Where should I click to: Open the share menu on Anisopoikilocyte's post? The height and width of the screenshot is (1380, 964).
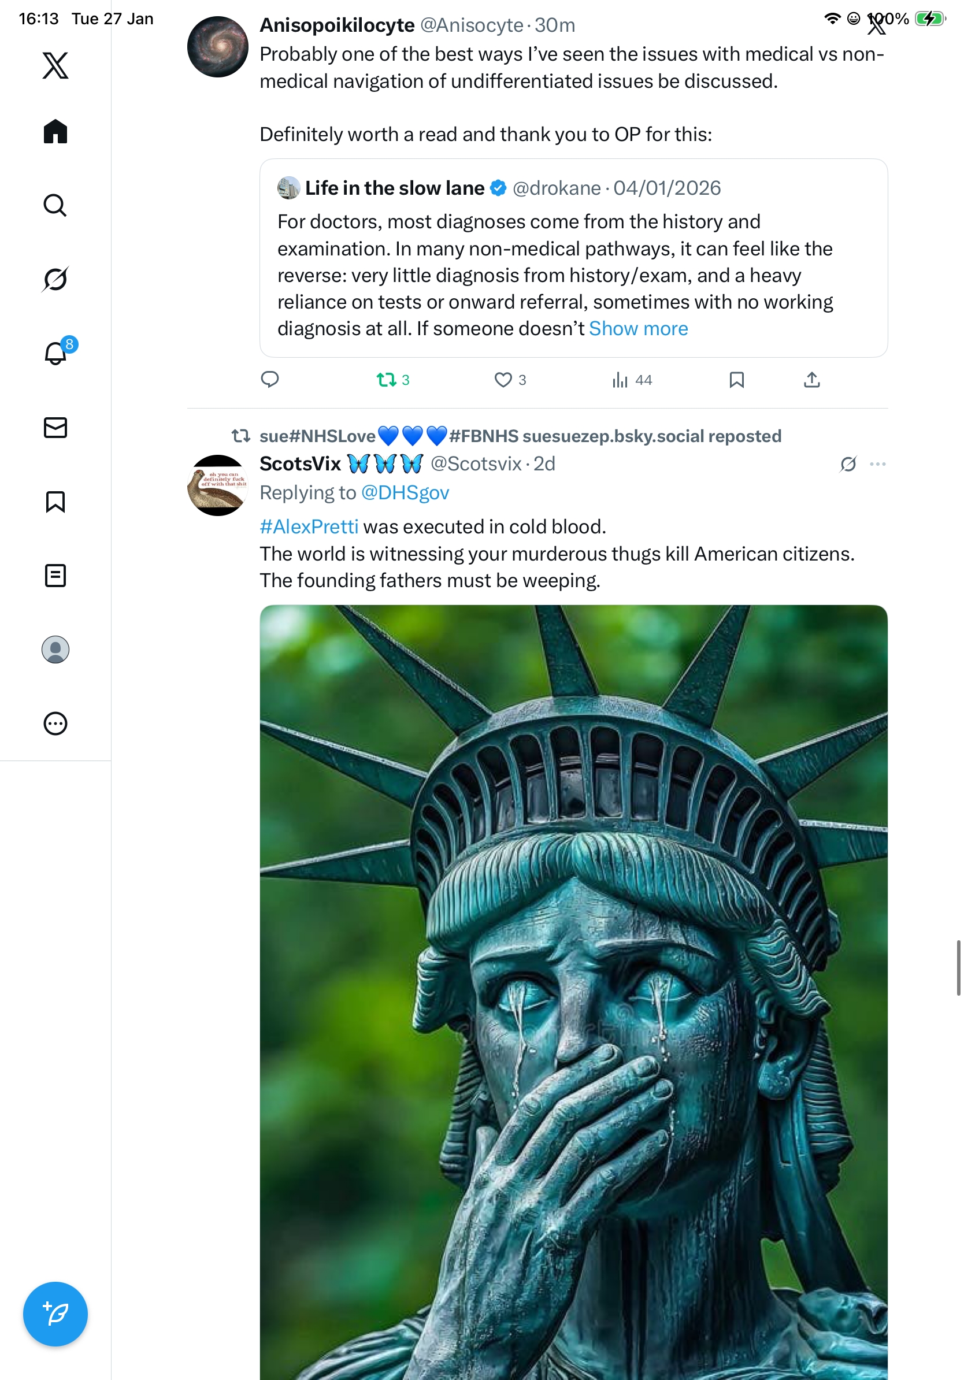click(x=811, y=380)
